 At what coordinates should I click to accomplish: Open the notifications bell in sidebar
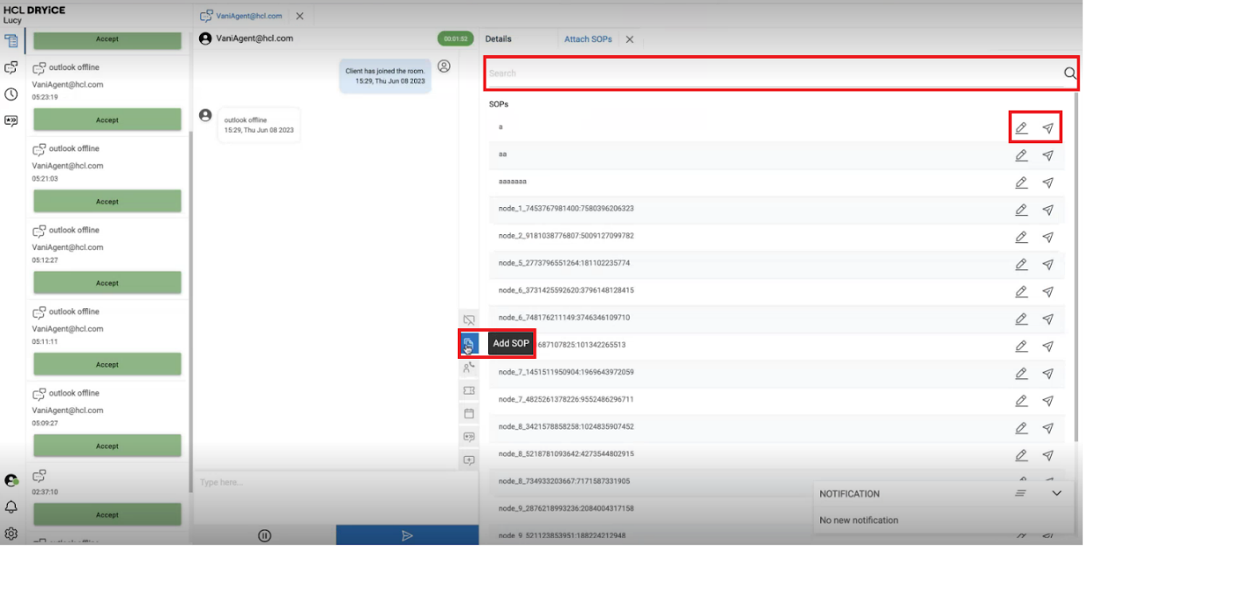(11, 507)
